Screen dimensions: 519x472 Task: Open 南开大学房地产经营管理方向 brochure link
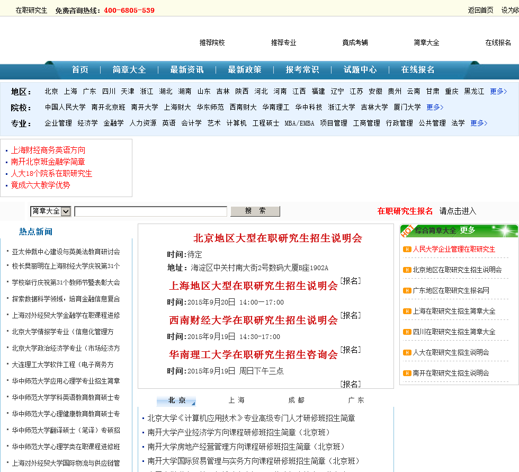[247, 447]
